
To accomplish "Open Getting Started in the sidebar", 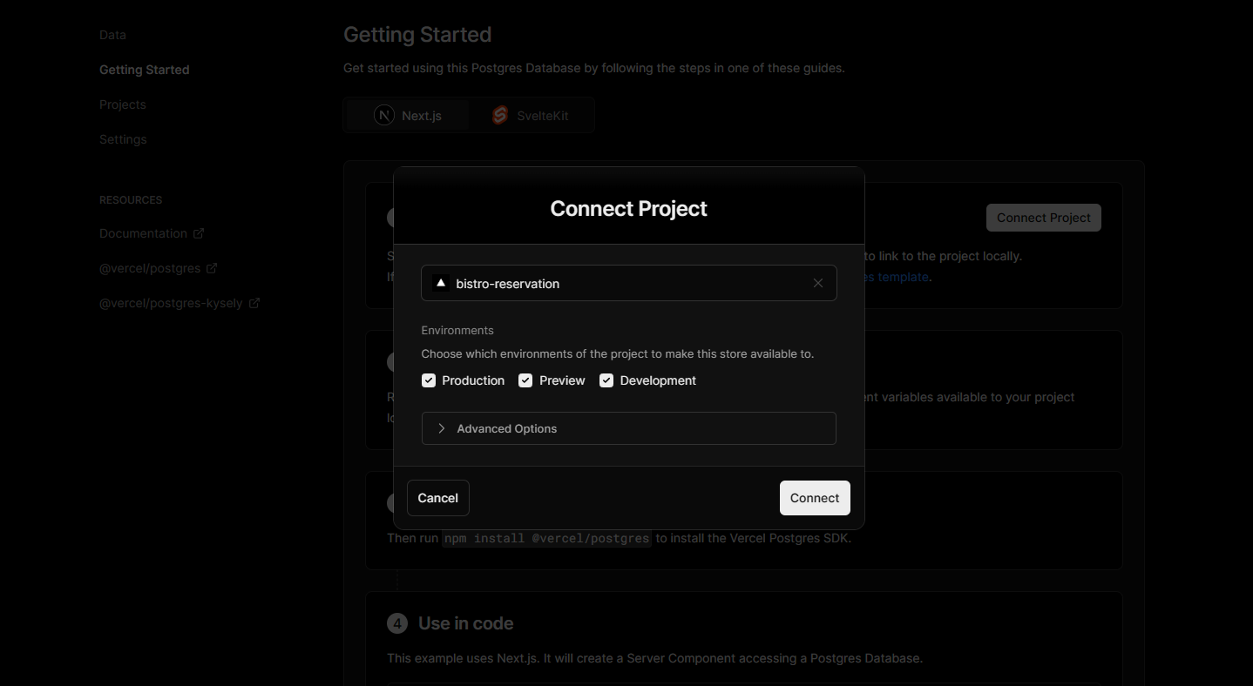I will (x=144, y=70).
